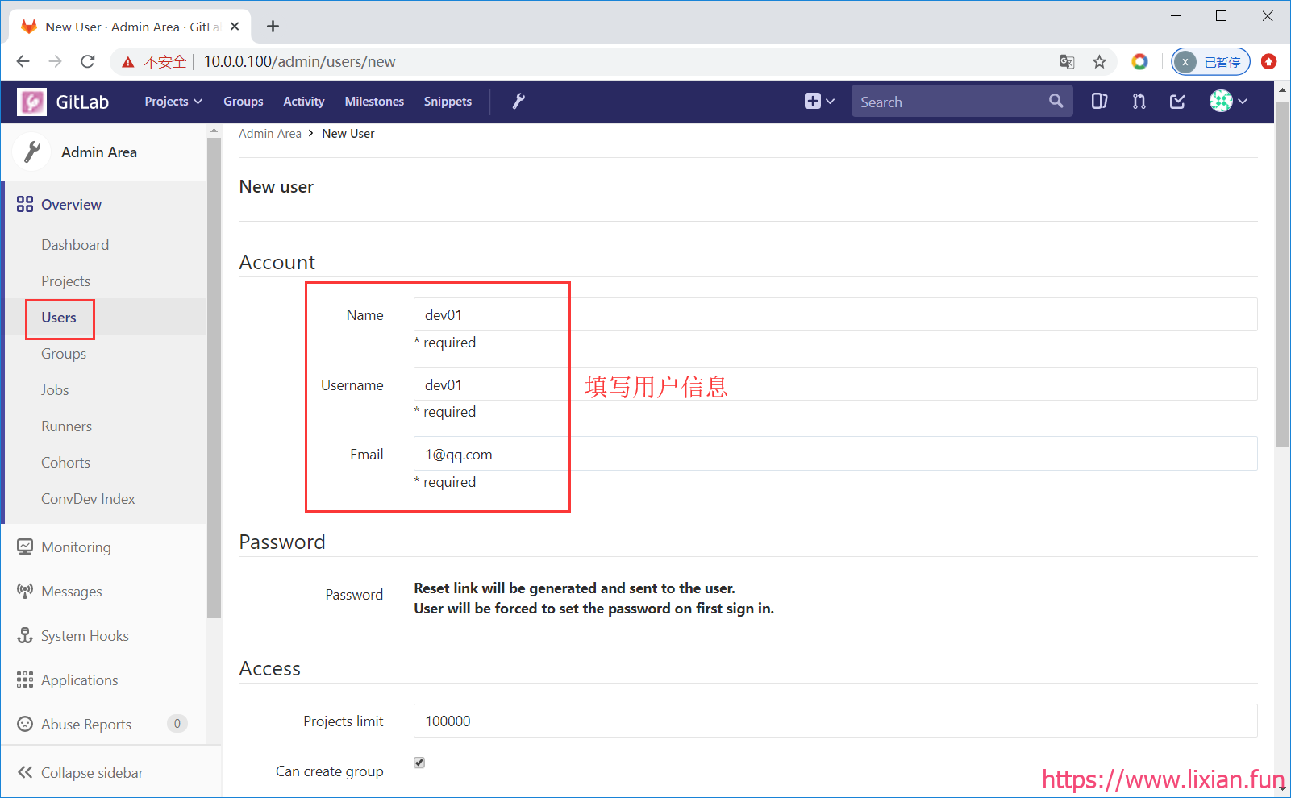Select Cohorts in the sidebar
Screen dimensions: 1291x798
tap(65, 463)
